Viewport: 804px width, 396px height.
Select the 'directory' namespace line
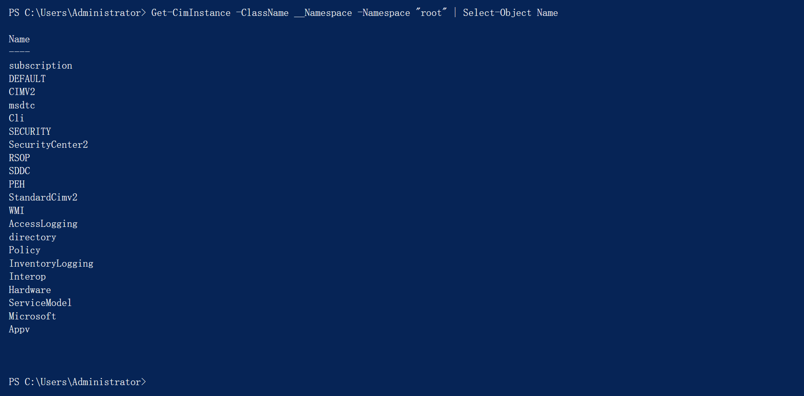[x=33, y=237]
